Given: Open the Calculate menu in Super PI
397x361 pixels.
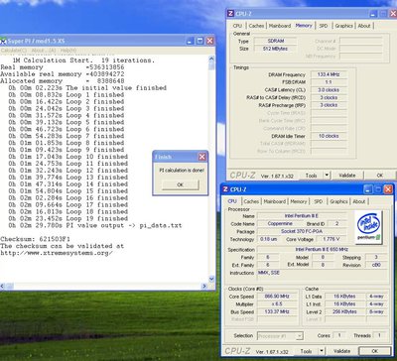Looking at the screenshot, I should (x=13, y=51).
